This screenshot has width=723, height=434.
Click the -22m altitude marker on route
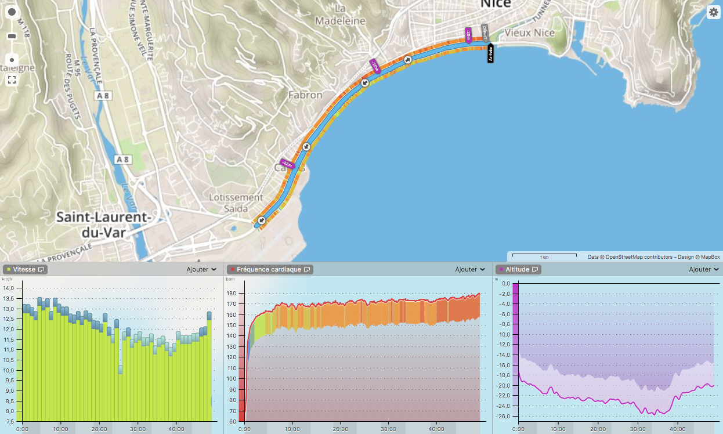(287, 164)
